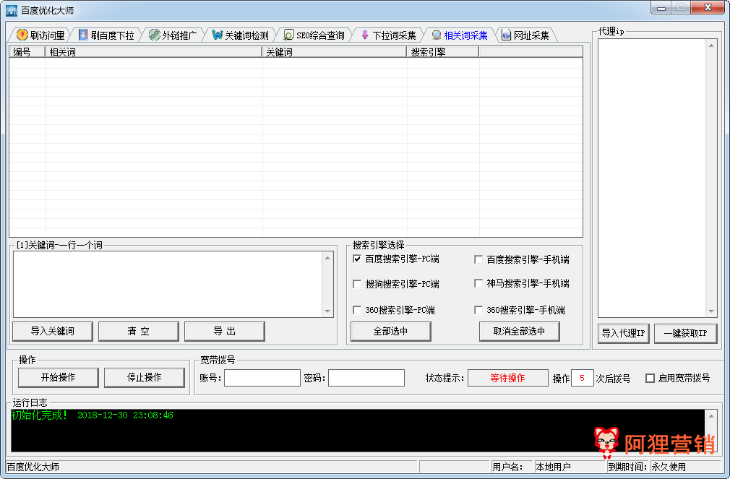Start with the 开始操作 button
Image resolution: width=730 pixels, height=479 pixels.
click(x=59, y=377)
